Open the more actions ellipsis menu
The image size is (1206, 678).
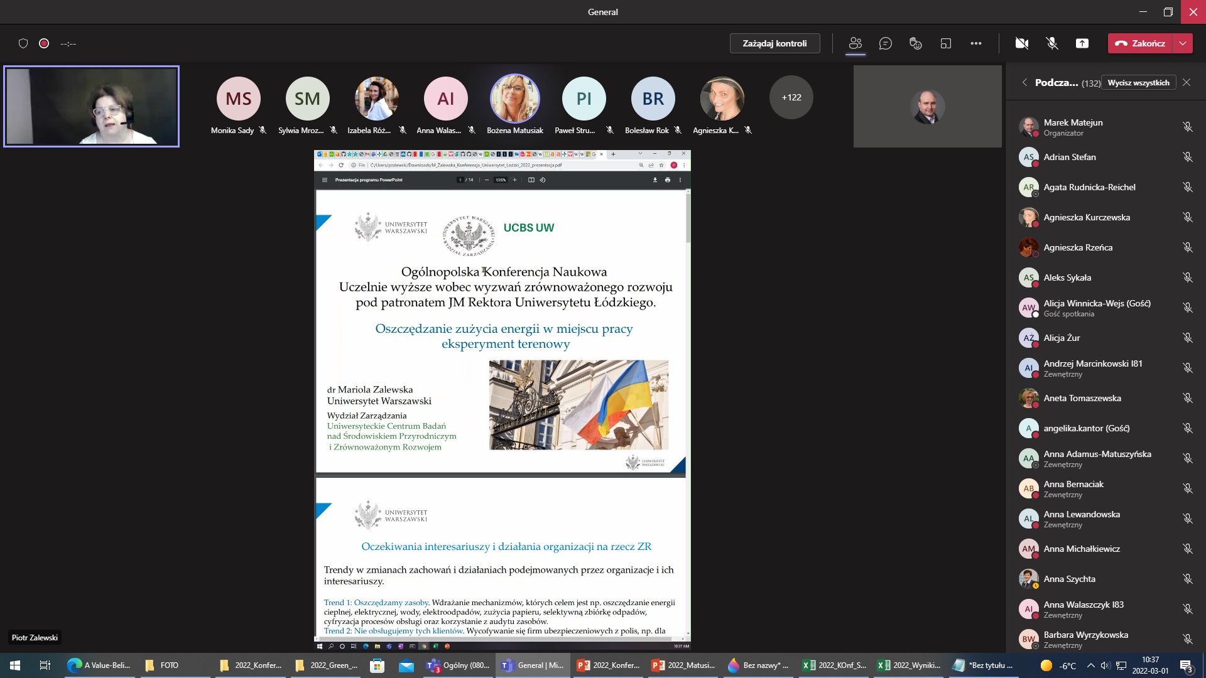(975, 43)
